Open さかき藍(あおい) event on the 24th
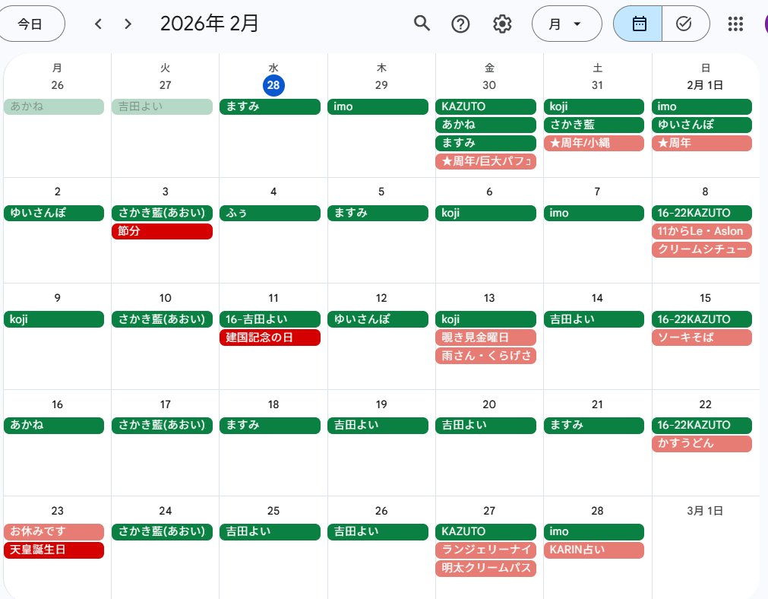This screenshot has height=599, width=768. click(162, 531)
